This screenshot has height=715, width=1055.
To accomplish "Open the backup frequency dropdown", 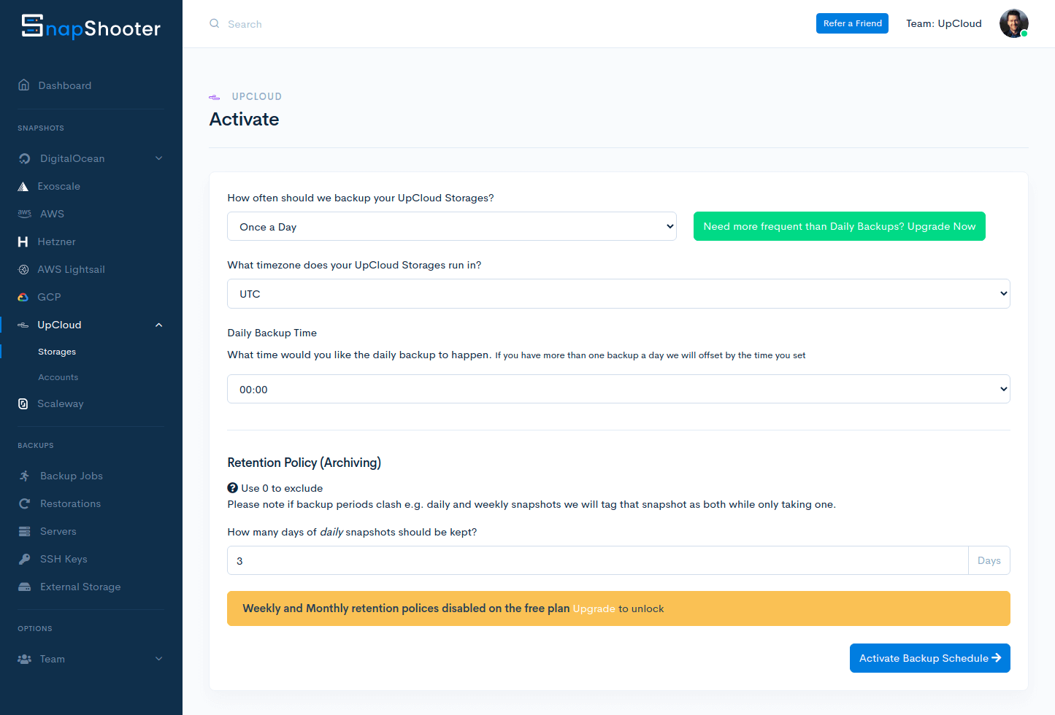I will 451,227.
